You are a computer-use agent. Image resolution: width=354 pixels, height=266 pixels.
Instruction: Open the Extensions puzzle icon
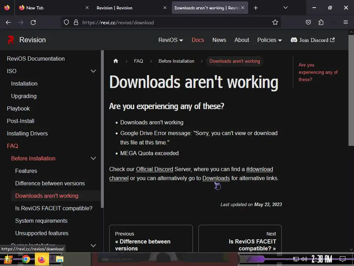(x=321, y=22)
